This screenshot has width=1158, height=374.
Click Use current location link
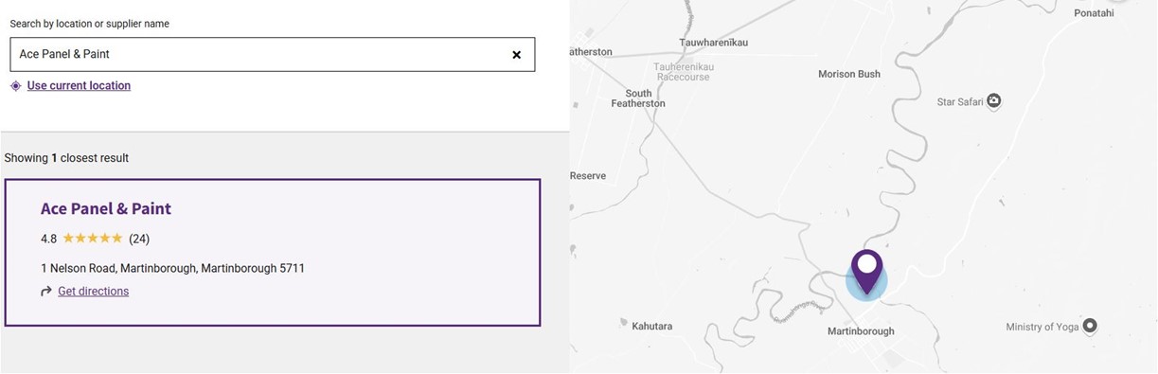click(79, 85)
